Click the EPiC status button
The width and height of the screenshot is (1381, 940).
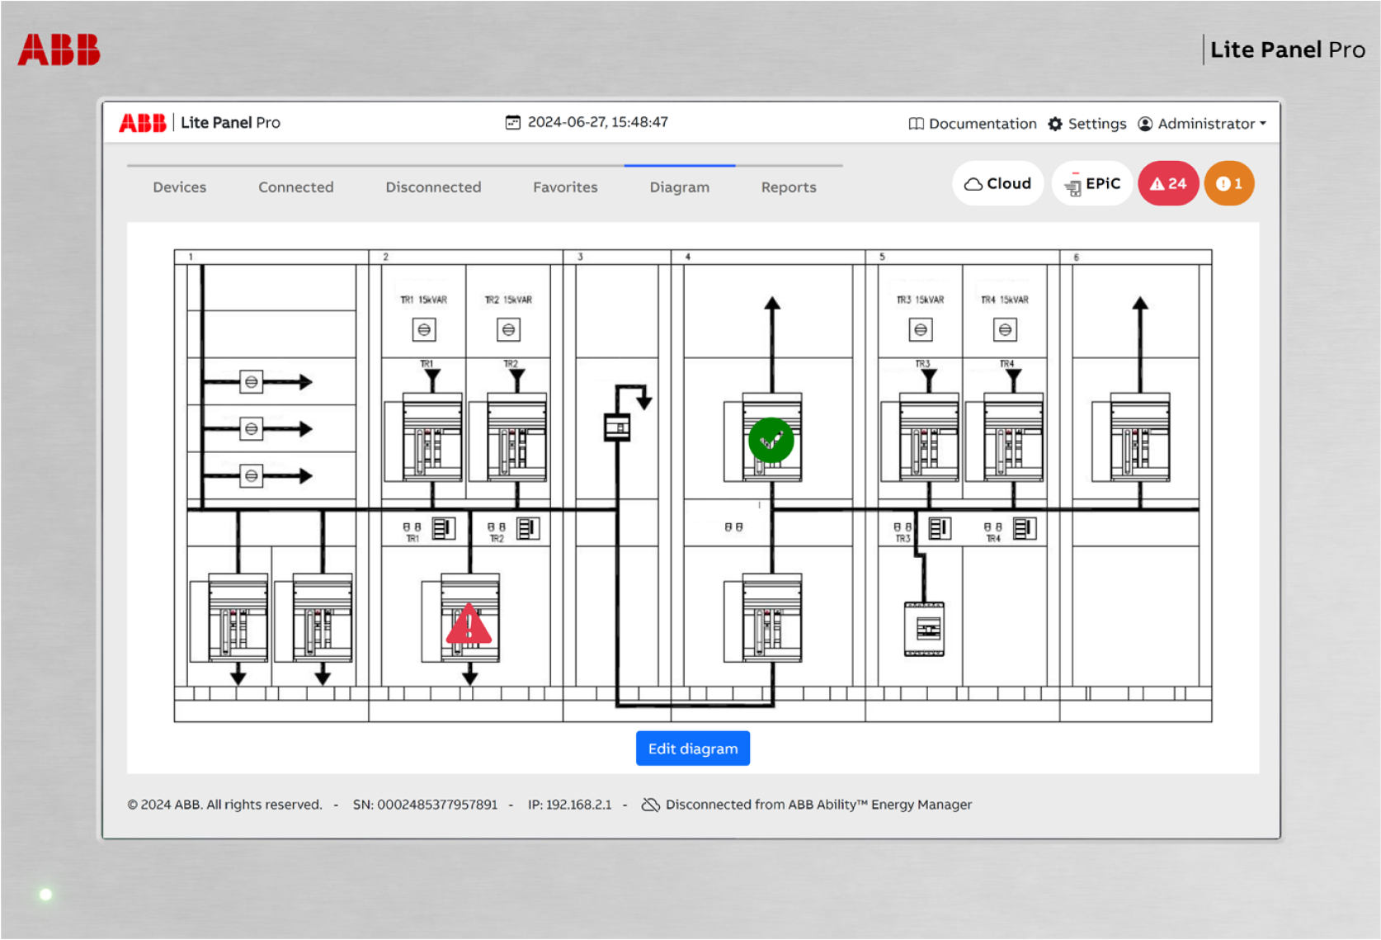pos(1092,183)
